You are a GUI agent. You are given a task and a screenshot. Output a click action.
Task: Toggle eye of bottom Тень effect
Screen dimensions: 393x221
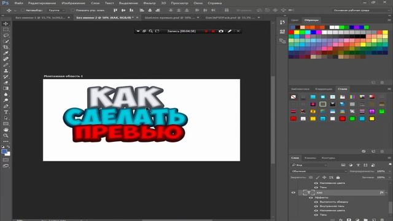[316, 215]
